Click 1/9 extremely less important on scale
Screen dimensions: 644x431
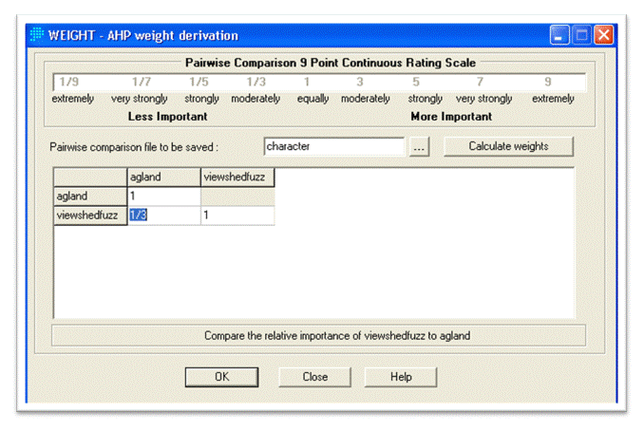(69, 83)
